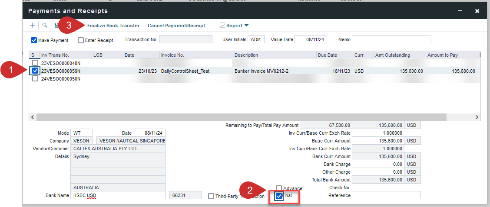Click the right scroll arrow of the invoice list
This screenshot has width=490, height=207.
click(x=477, y=117)
